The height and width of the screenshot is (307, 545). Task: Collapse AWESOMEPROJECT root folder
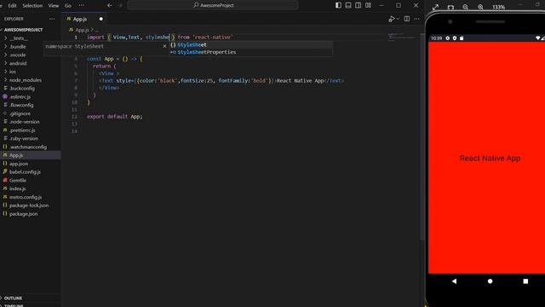(x=23, y=30)
